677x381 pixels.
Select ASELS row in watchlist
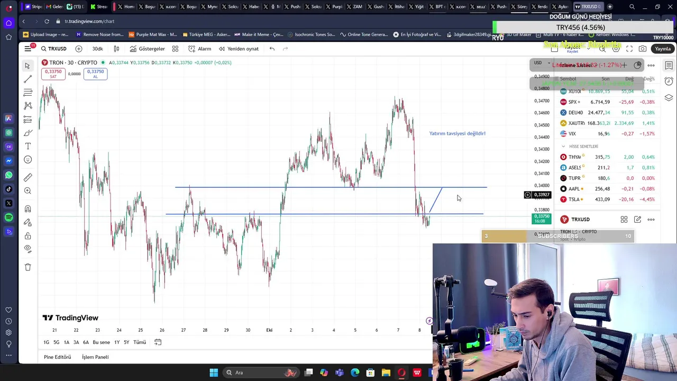pyautogui.click(x=608, y=168)
